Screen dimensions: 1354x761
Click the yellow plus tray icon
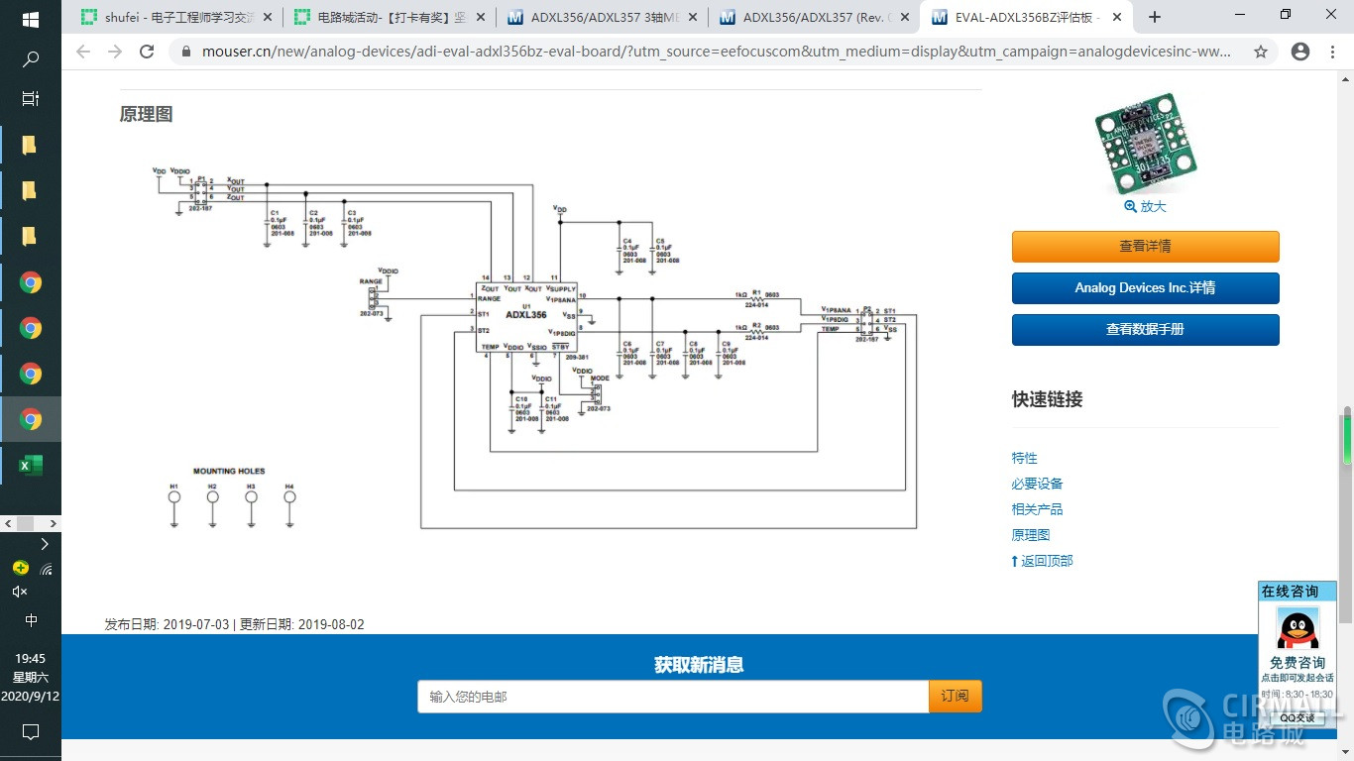point(20,568)
